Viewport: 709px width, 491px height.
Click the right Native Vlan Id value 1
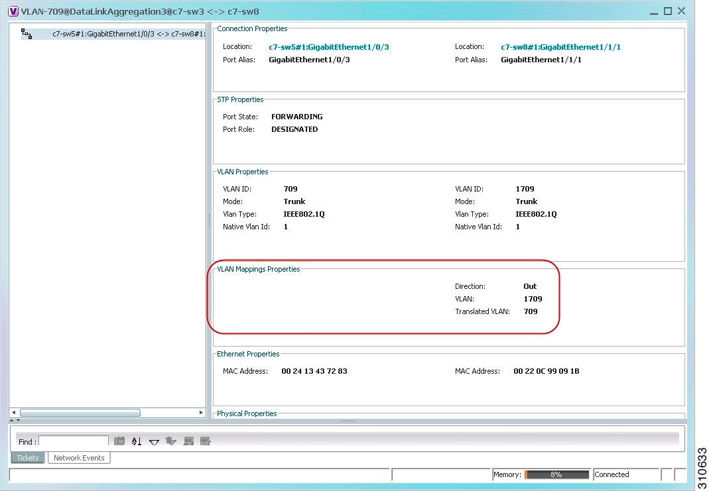(518, 227)
